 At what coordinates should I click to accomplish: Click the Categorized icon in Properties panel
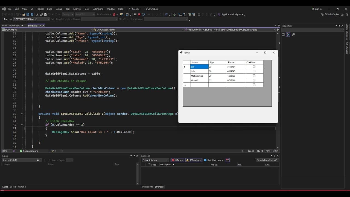(284, 34)
